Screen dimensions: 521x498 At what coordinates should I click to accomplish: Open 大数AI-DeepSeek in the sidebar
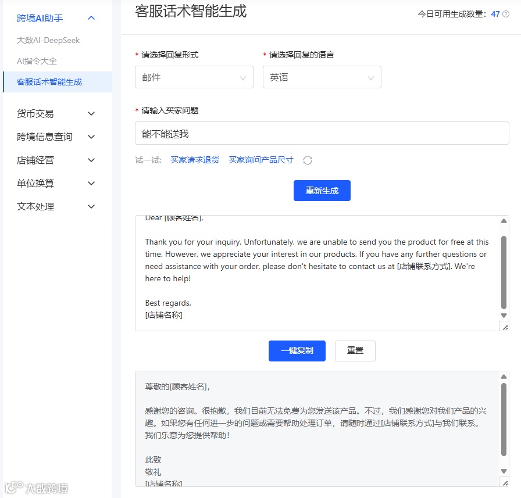click(48, 40)
